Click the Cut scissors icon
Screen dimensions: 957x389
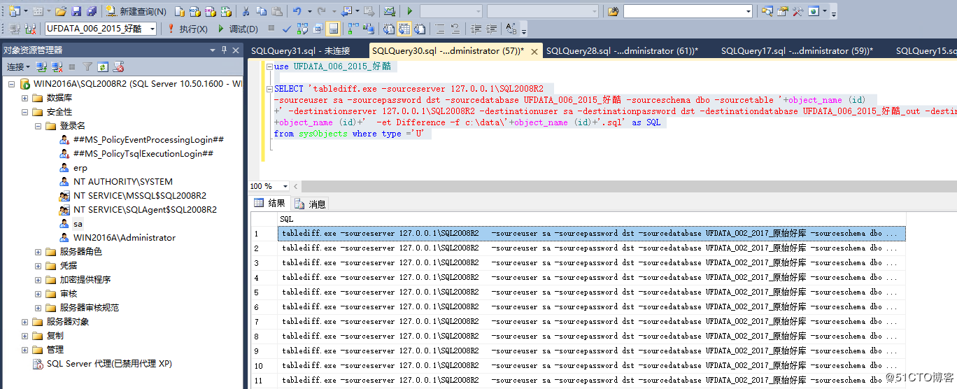[246, 11]
